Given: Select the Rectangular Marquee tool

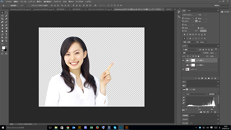Looking at the screenshot, I should tap(6, 13).
